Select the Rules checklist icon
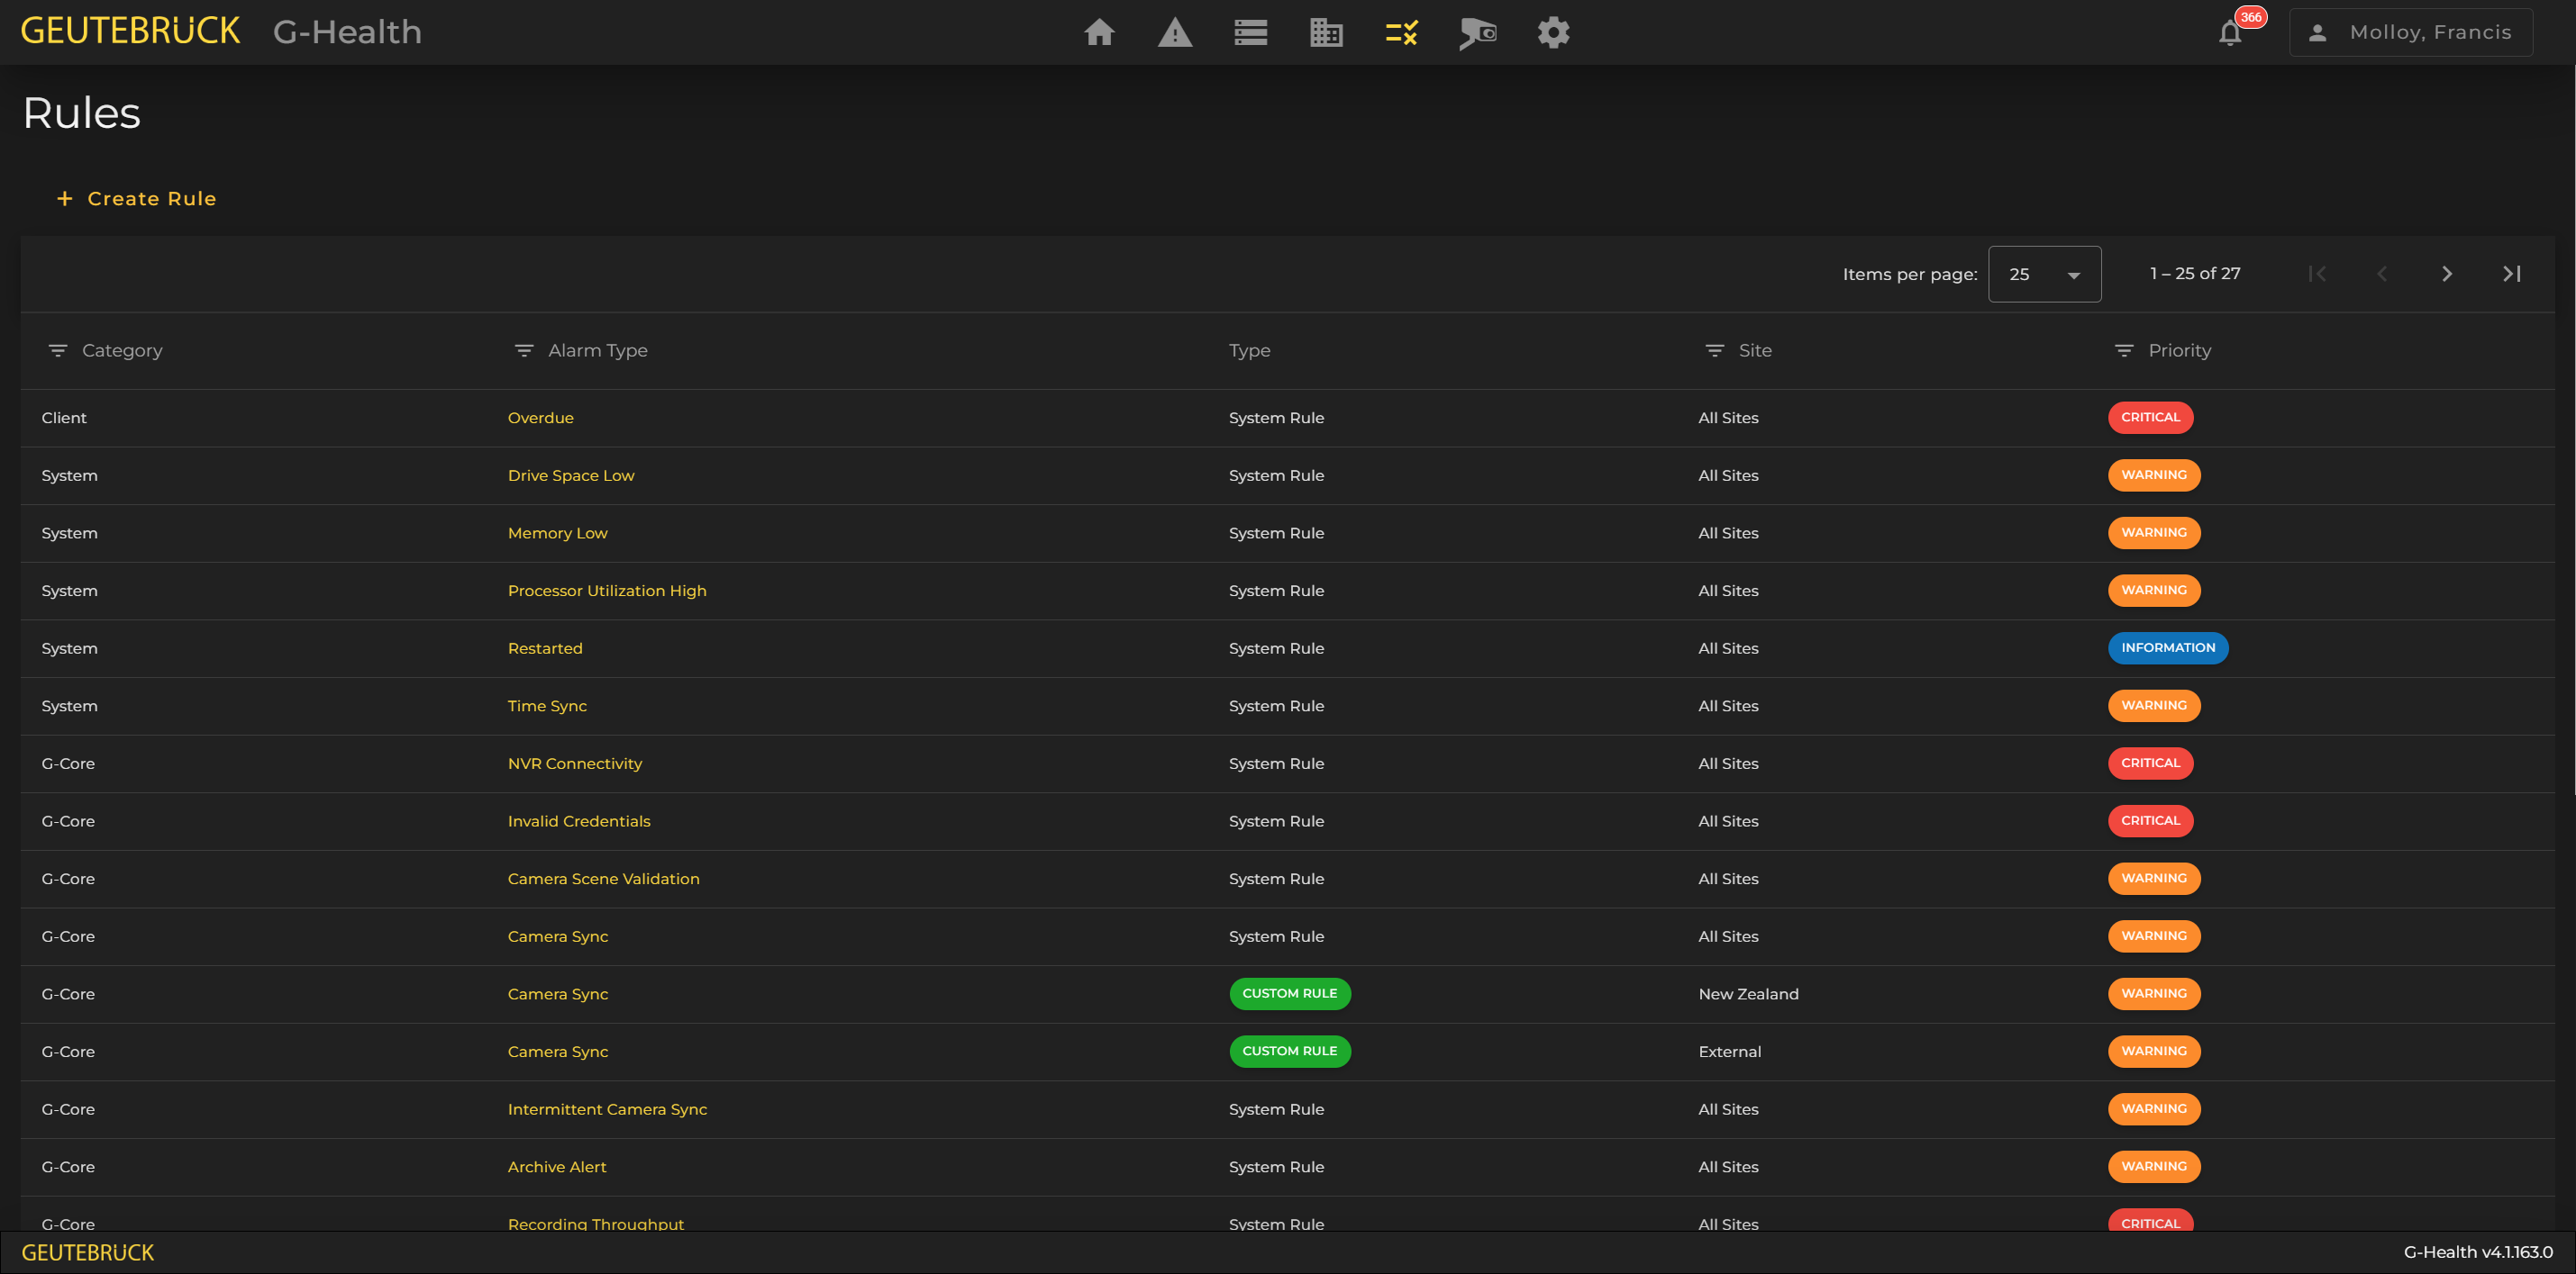The image size is (2576, 1274). 1402,33
